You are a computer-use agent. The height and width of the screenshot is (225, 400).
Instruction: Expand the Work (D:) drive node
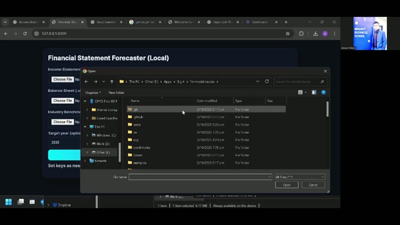click(x=87, y=144)
